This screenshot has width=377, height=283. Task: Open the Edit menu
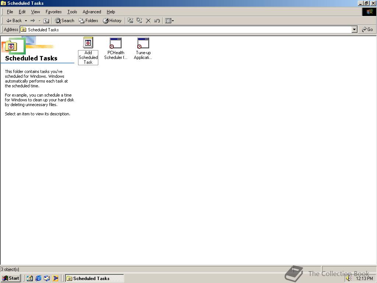pyautogui.click(x=22, y=12)
